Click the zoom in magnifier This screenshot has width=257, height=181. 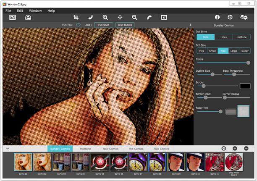click(105, 17)
